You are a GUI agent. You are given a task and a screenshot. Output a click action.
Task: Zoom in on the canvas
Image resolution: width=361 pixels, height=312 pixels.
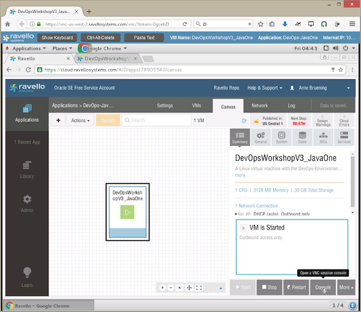(162, 288)
